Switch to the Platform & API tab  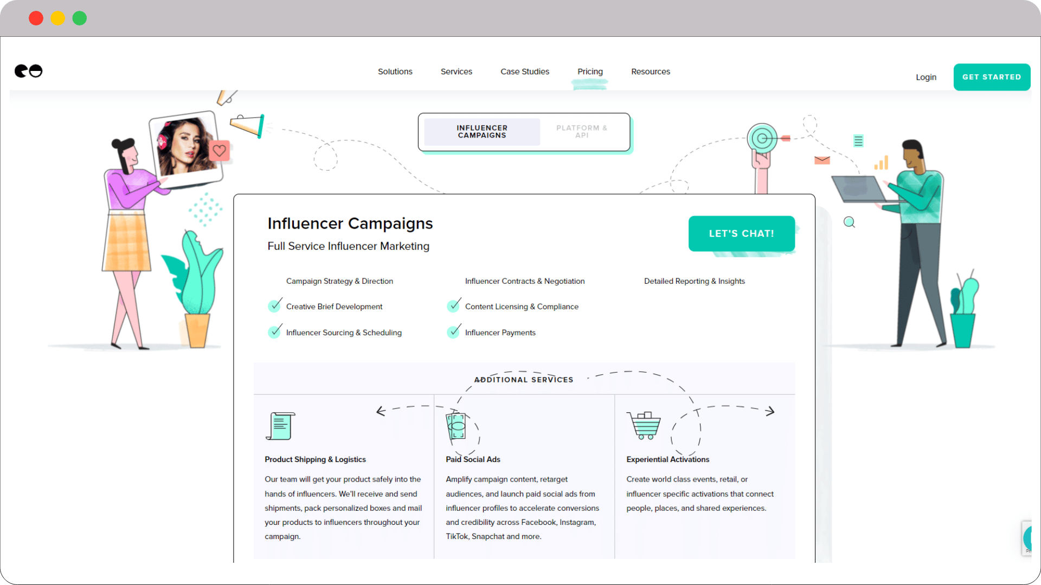(581, 132)
